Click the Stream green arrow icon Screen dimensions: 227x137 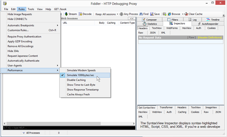66,14
